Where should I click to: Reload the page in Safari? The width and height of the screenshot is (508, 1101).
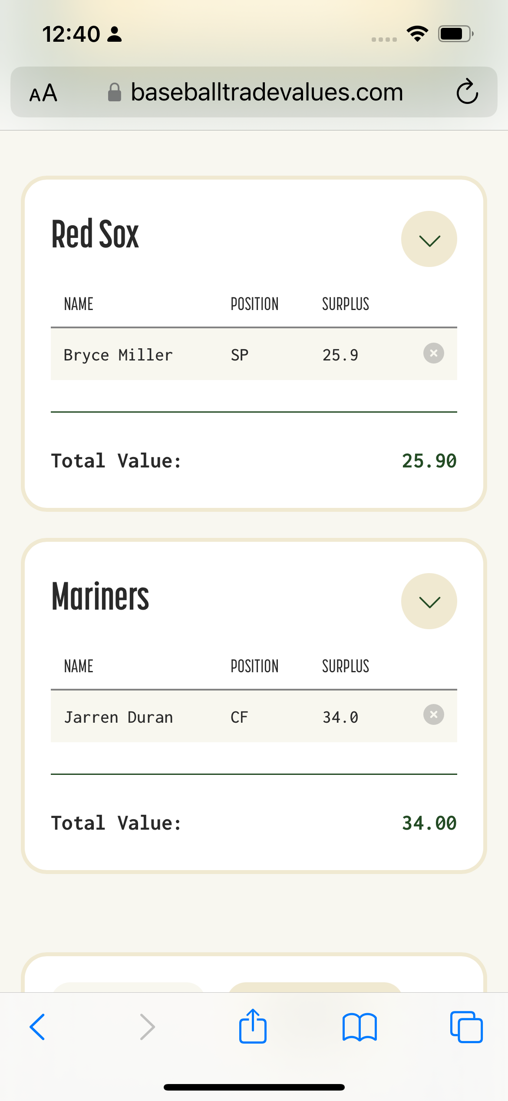click(x=467, y=92)
